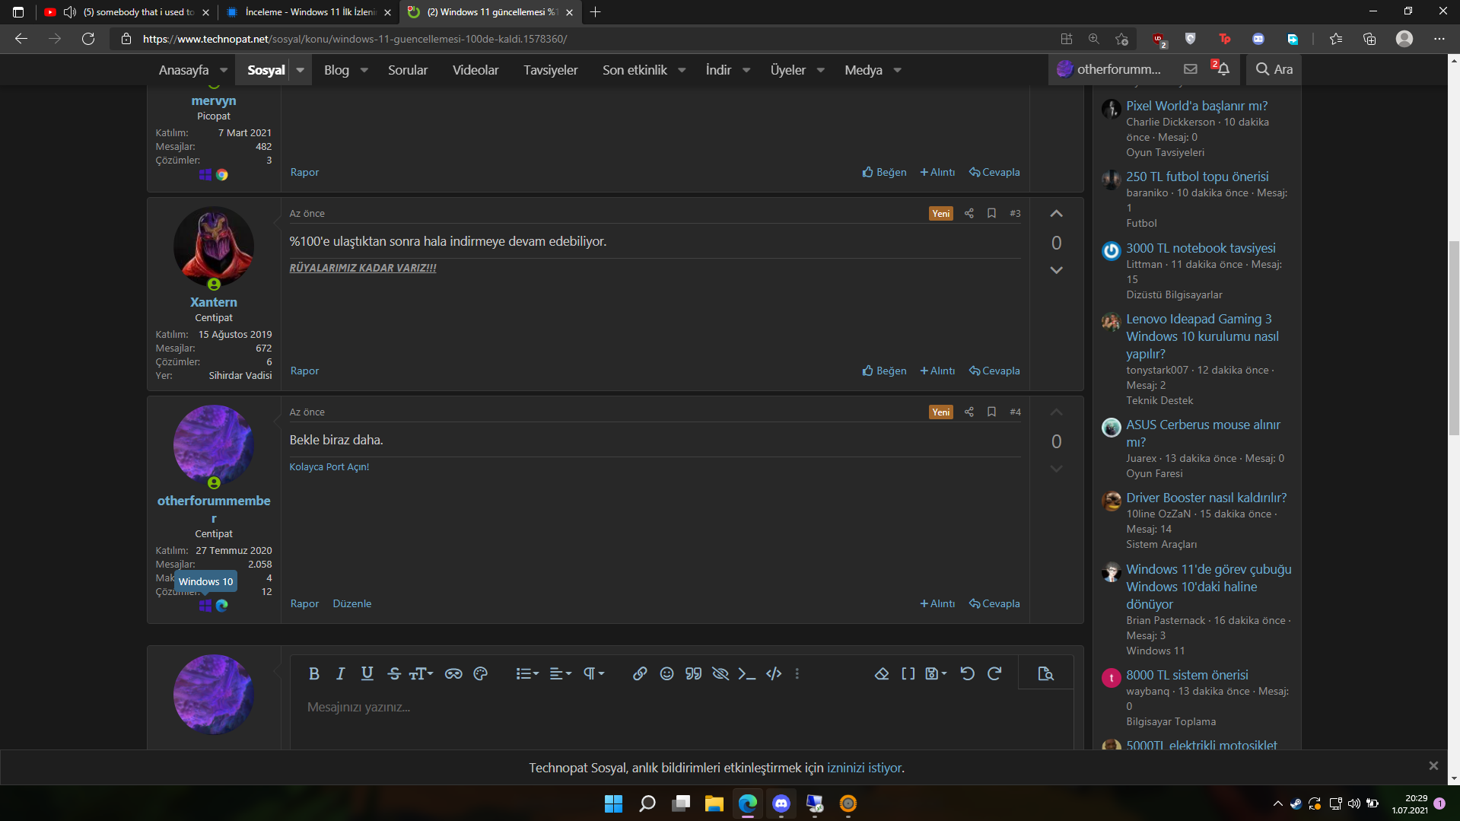The image size is (1460, 821).
Task: Open the paragraph format dropdown
Action: (x=593, y=673)
